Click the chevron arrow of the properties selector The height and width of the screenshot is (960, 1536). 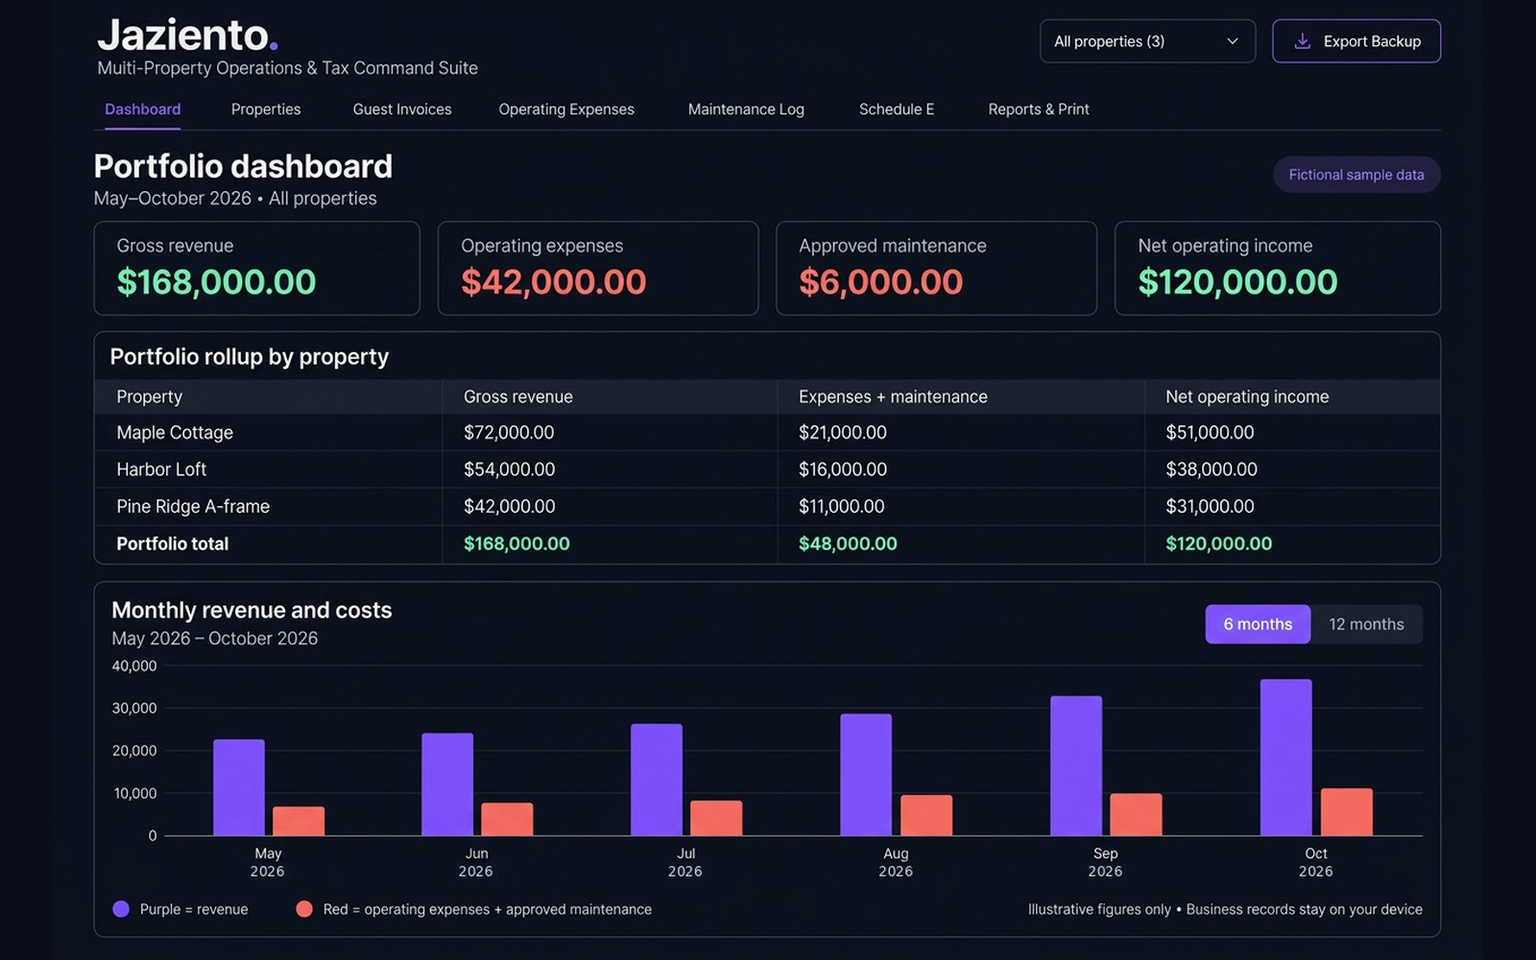[1233, 41]
